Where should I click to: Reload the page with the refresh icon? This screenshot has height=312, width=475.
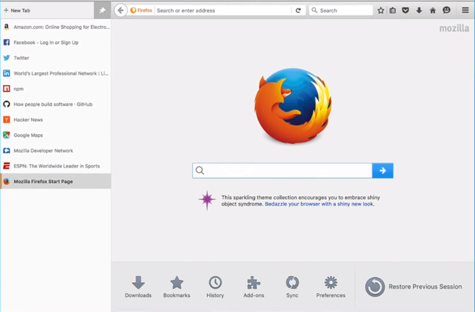click(x=298, y=10)
